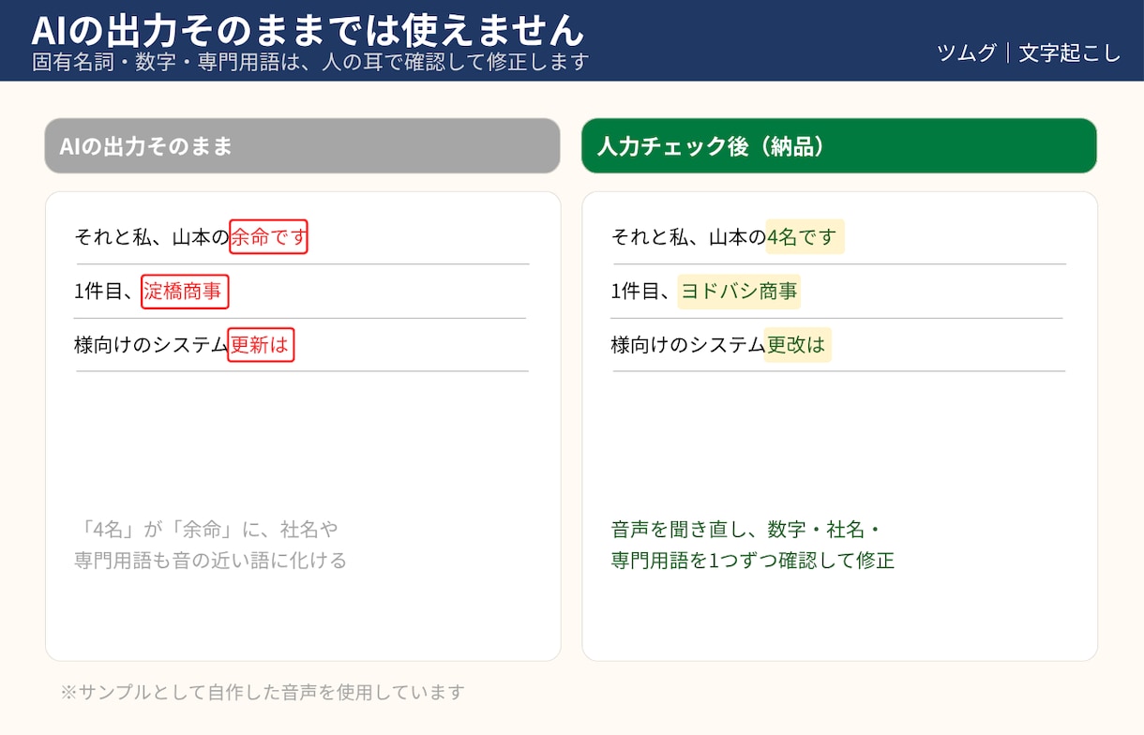Click the highlighted correction '更改は'
The width and height of the screenshot is (1144, 735).
[798, 345]
